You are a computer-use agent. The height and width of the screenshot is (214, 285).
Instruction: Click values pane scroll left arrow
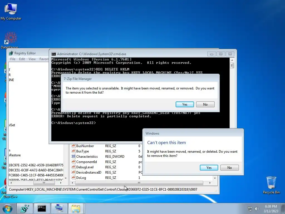pos(72,183)
